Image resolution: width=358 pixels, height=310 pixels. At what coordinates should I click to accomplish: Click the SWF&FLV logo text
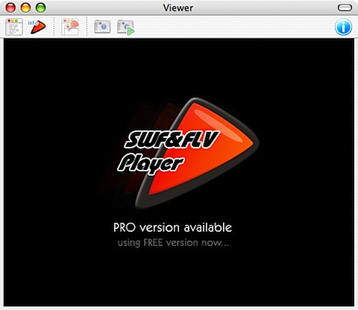click(172, 139)
